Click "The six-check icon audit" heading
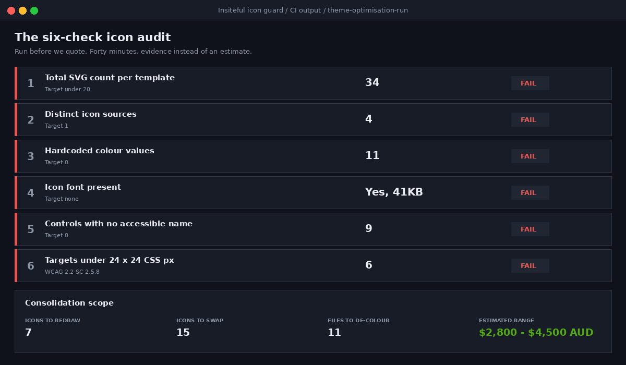Viewport: 626px width, 365px height. 92,38
